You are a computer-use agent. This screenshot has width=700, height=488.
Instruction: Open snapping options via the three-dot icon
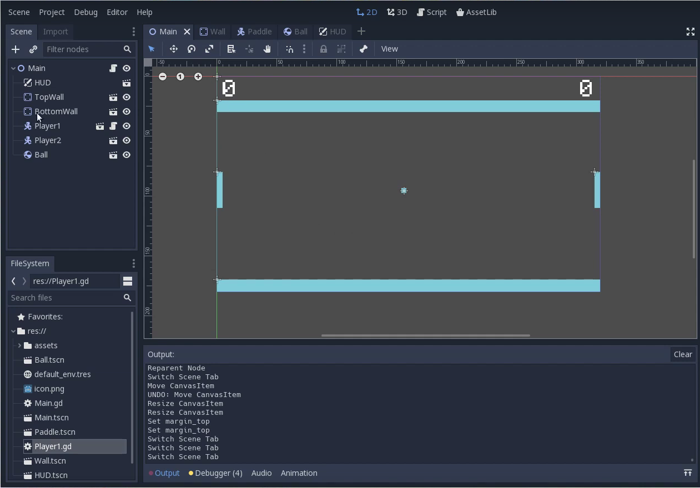304,49
